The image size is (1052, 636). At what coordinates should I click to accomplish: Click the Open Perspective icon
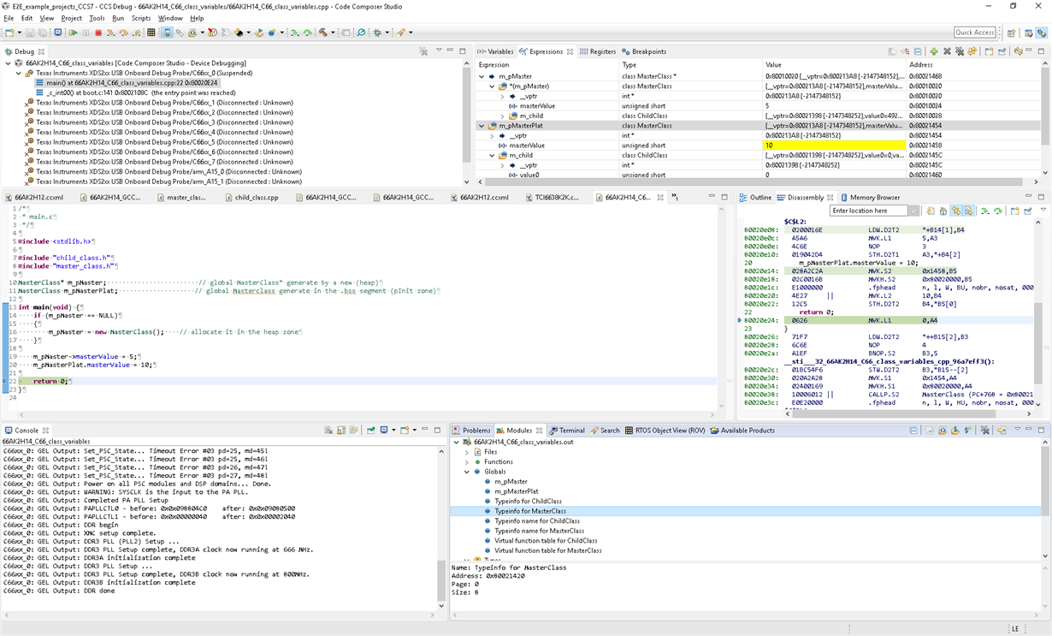tap(1011, 33)
